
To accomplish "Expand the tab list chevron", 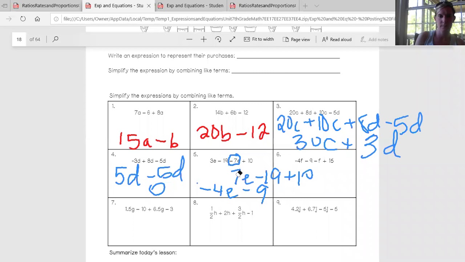I will point(316,6).
